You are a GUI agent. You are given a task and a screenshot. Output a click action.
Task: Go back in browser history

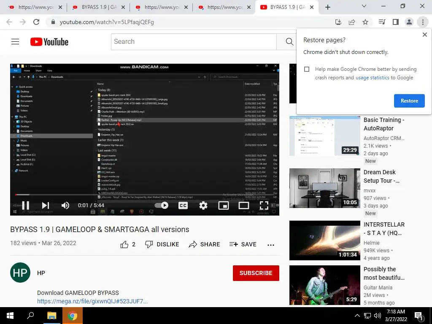pyautogui.click(x=9, y=22)
